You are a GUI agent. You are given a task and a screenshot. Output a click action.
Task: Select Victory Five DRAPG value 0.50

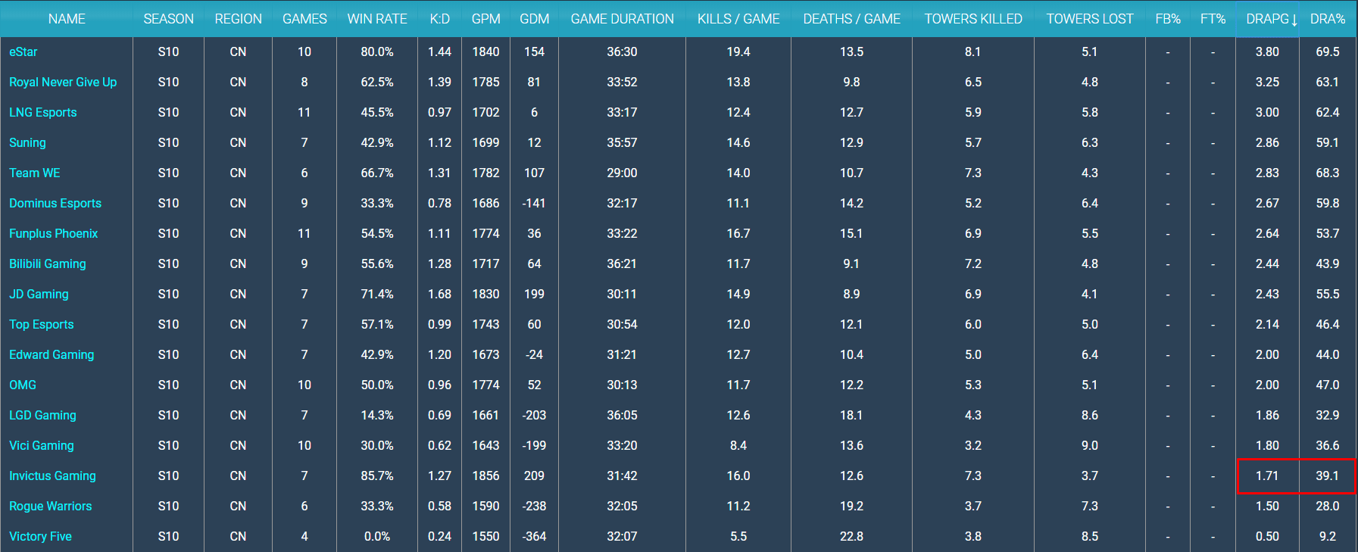[1267, 536]
